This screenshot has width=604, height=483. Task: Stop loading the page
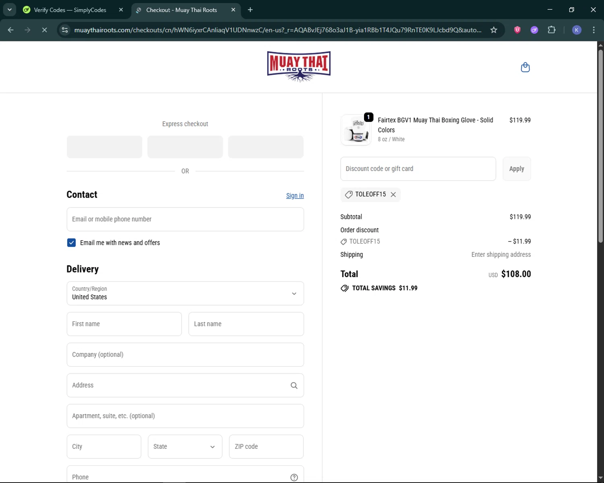44,30
